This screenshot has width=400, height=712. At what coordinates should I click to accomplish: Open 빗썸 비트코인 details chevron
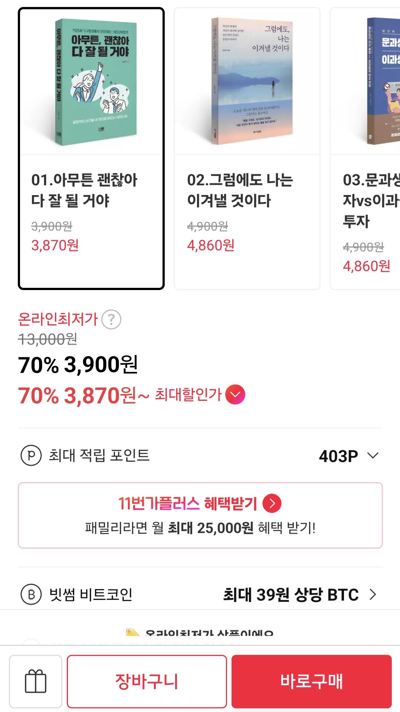pos(373,595)
